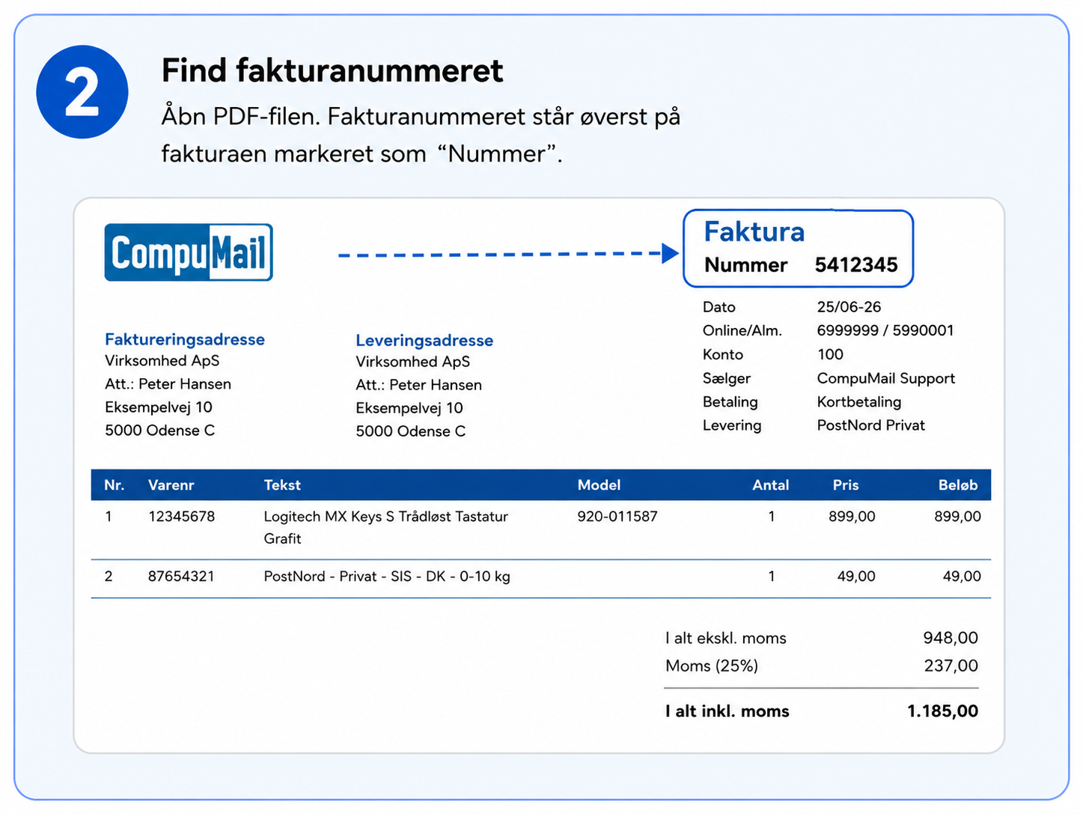The height and width of the screenshot is (814, 1083).
Task: Click the 'Faktureringsadresse' heading
Action: click(185, 339)
